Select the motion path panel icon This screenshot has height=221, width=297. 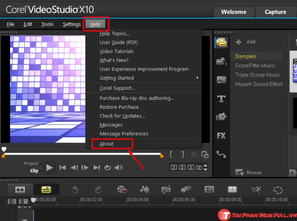pyautogui.click(x=221, y=154)
